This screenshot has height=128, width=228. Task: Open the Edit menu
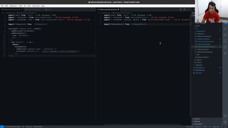point(6,6)
